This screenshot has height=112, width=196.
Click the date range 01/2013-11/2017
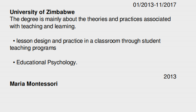(155, 5)
